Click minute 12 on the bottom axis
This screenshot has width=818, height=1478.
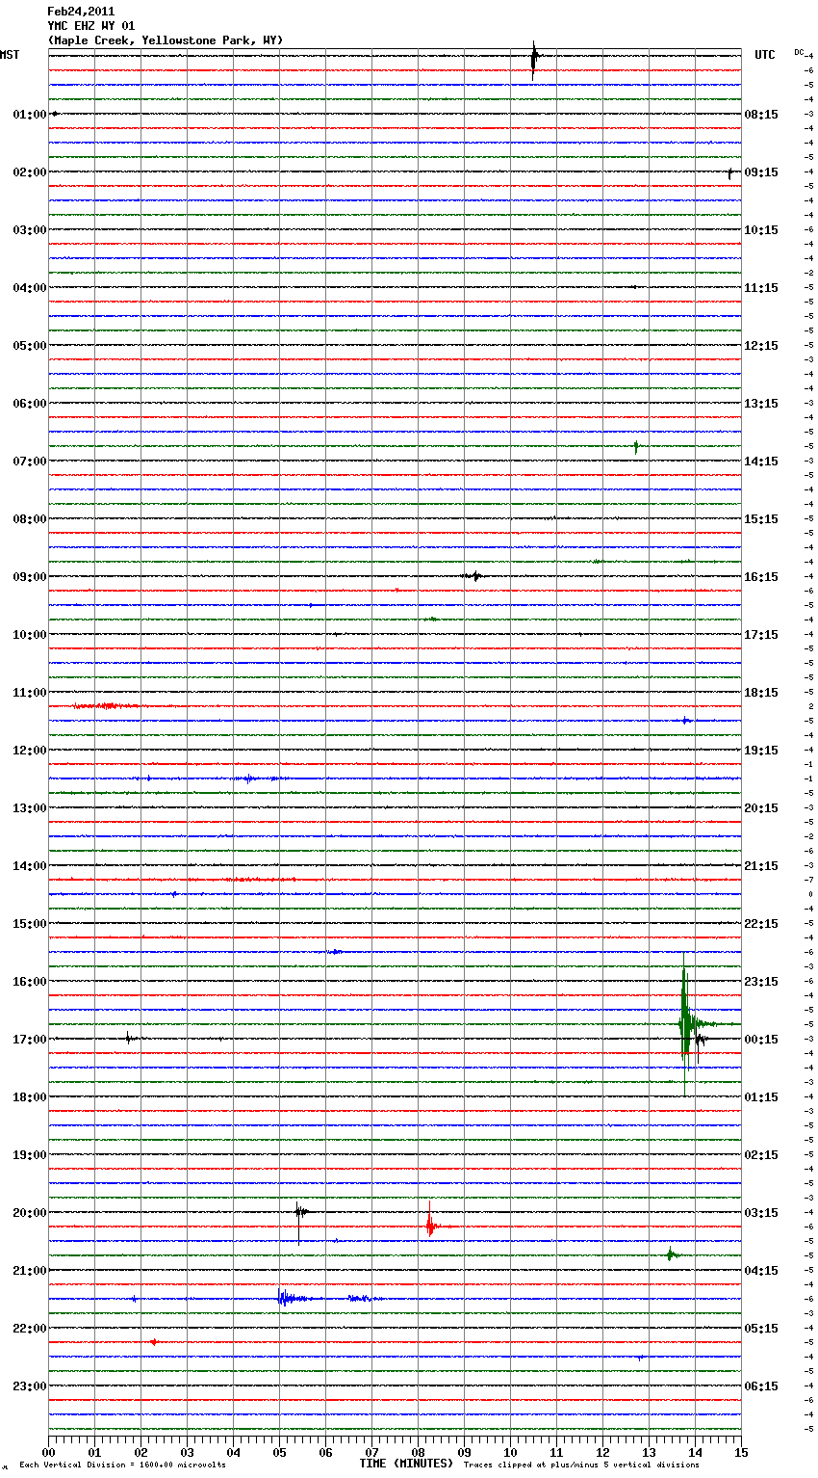point(602,1452)
